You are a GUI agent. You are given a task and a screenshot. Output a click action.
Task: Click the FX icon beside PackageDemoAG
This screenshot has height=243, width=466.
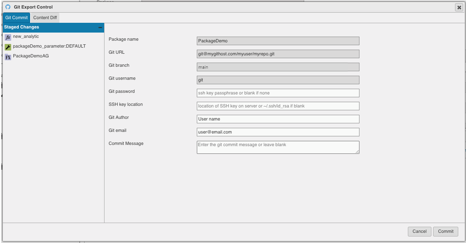click(8, 57)
